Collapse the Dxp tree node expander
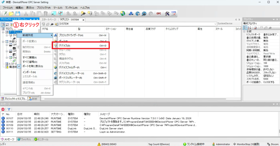280x146 pixels. coord(7,58)
